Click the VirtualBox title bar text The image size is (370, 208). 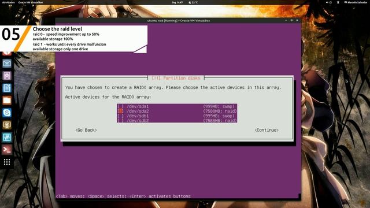click(179, 21)
